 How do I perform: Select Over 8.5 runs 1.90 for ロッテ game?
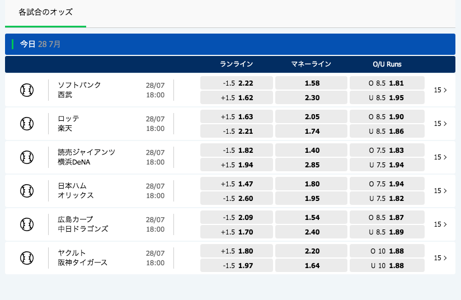click(x=387, y=116)
